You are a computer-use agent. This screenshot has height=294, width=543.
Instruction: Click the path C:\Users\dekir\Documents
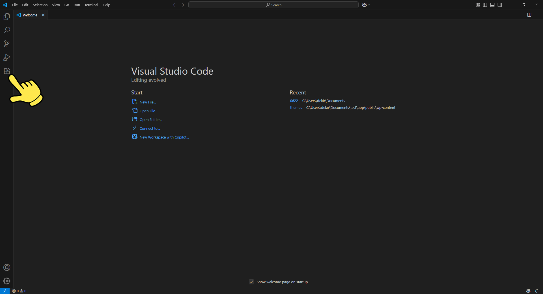coord(324,101)
